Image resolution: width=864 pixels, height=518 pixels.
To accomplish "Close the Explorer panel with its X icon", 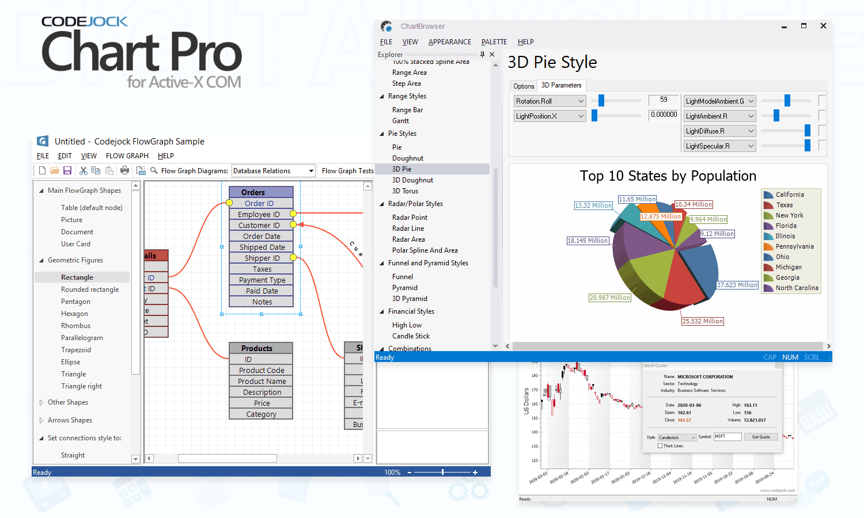I will point(492,55).
